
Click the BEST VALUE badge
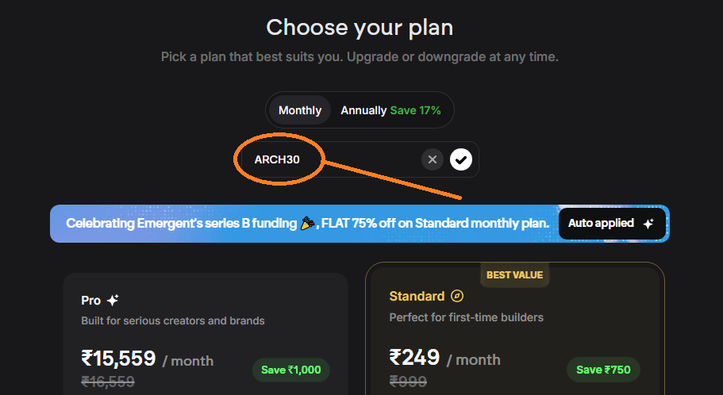pyautogui.click(x=515, y=275)
